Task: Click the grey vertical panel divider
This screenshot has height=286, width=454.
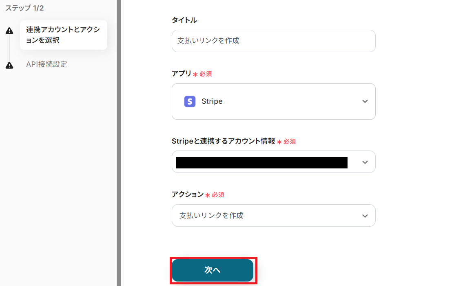Action: [119, 142]
